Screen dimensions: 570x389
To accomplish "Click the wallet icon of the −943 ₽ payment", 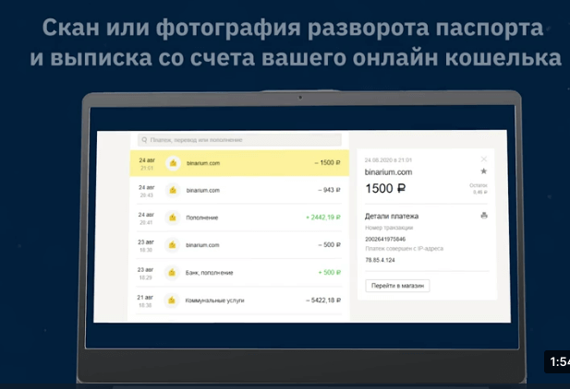I will (x=171, y=190).
